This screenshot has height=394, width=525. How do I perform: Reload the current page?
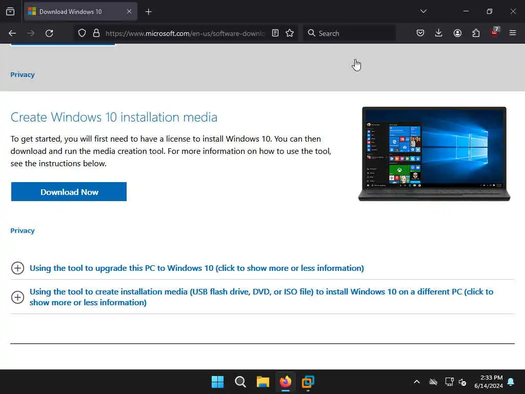(x=49, y=33)
